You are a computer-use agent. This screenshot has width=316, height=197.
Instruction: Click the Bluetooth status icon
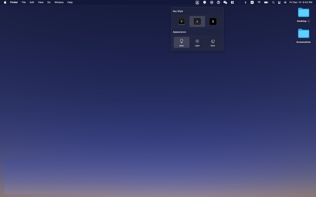click(x=245, y=2)
